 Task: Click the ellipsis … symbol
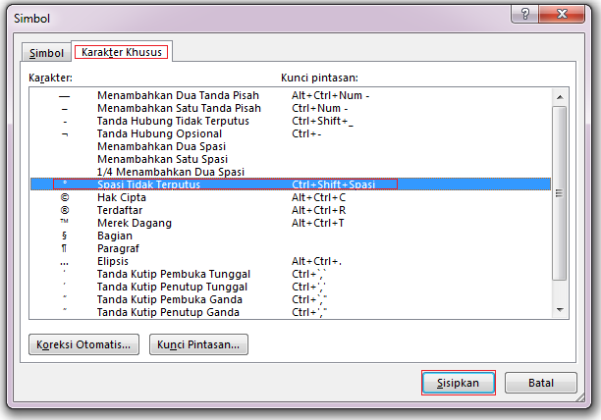65,263
